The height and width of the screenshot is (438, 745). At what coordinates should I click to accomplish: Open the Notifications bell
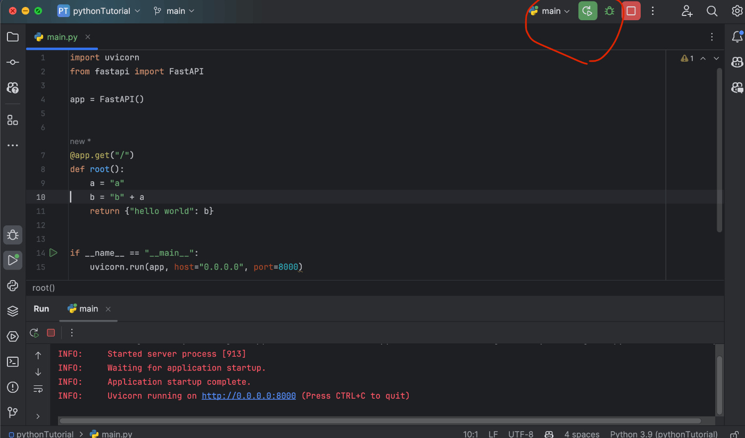click(x=737, y=37)
